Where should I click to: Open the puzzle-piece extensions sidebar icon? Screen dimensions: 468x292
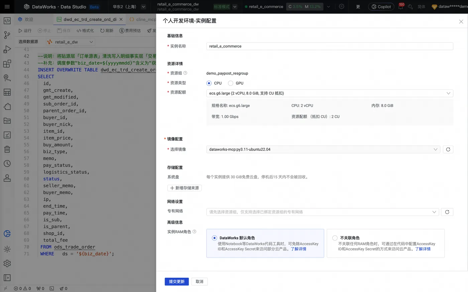point(7,106)
